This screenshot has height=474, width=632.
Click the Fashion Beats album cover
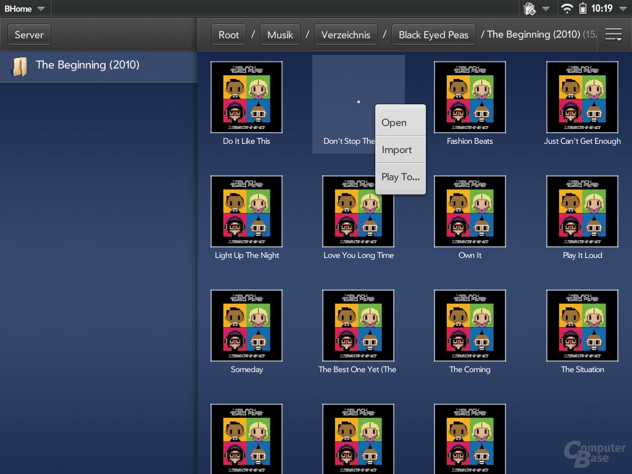(470, 97)
